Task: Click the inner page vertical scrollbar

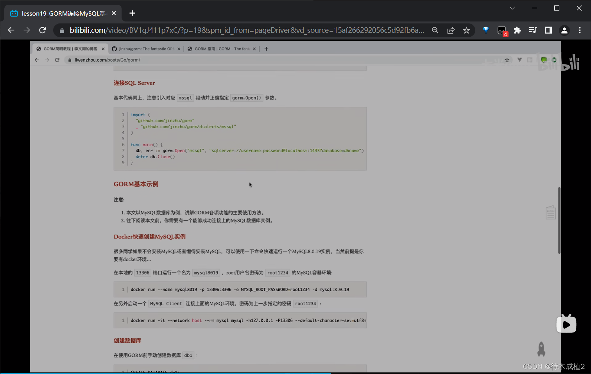Action: [x=559, y=221]
